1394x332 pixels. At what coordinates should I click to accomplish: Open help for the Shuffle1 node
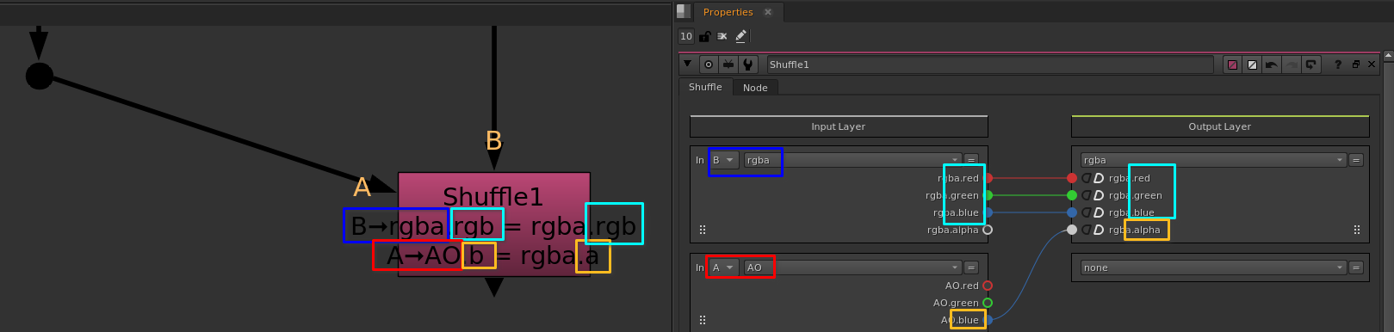point(1337,65)
